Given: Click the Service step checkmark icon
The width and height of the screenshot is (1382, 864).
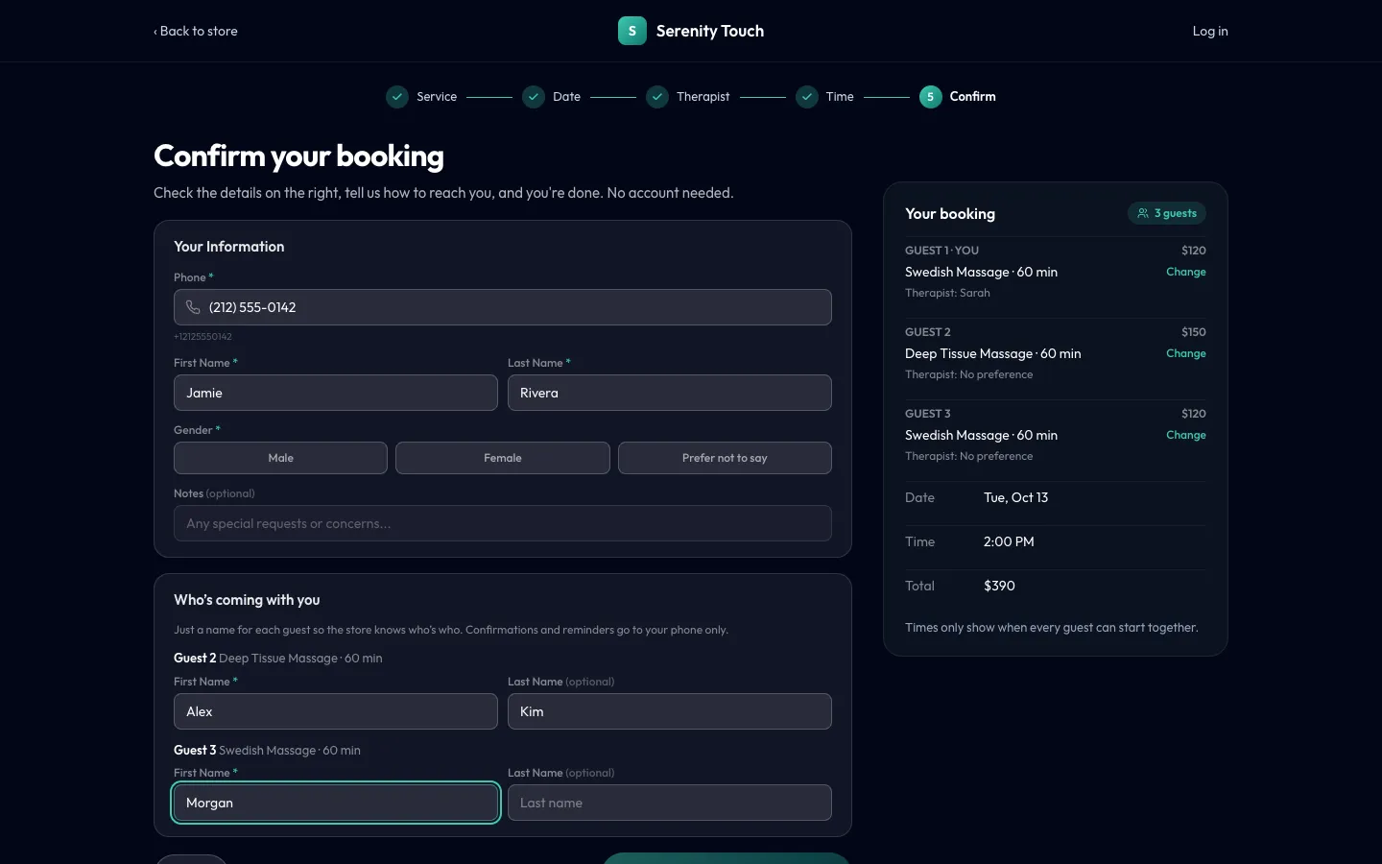Looking at the screenshot, I should click(397, 97).
